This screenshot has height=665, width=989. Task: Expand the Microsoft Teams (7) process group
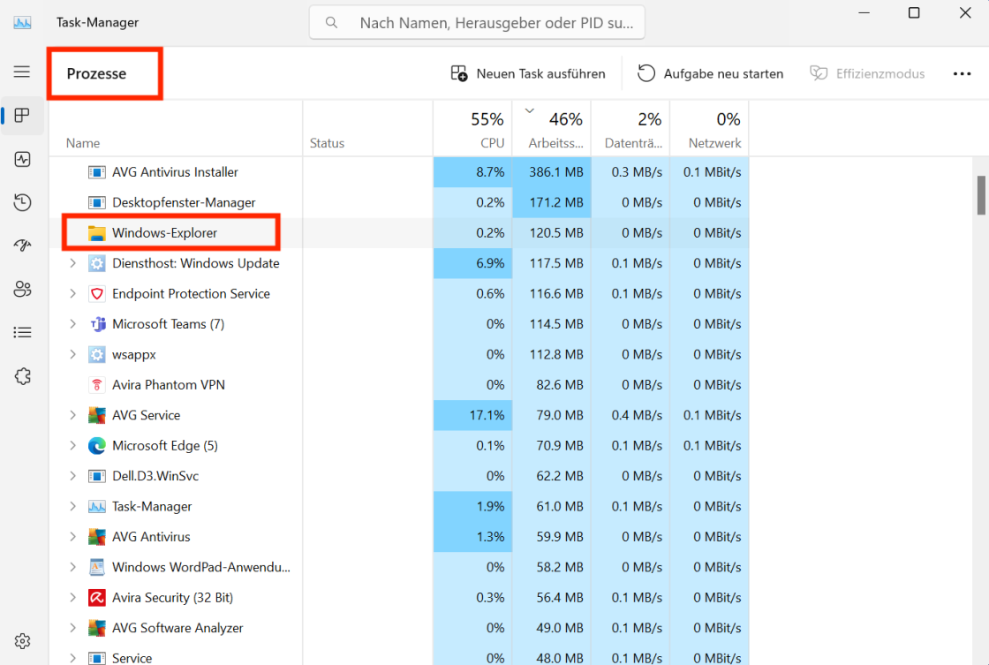tap(73, 324)
